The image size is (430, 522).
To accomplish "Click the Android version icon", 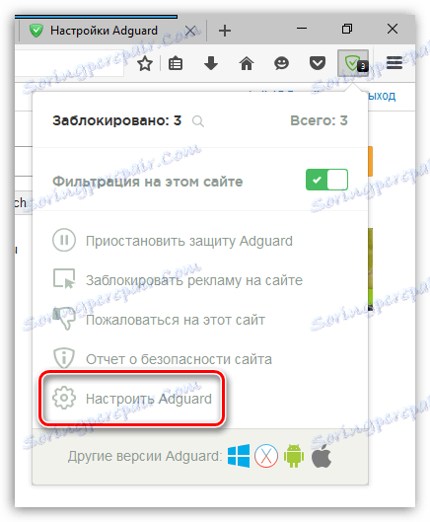I will (x=294, y=456).
